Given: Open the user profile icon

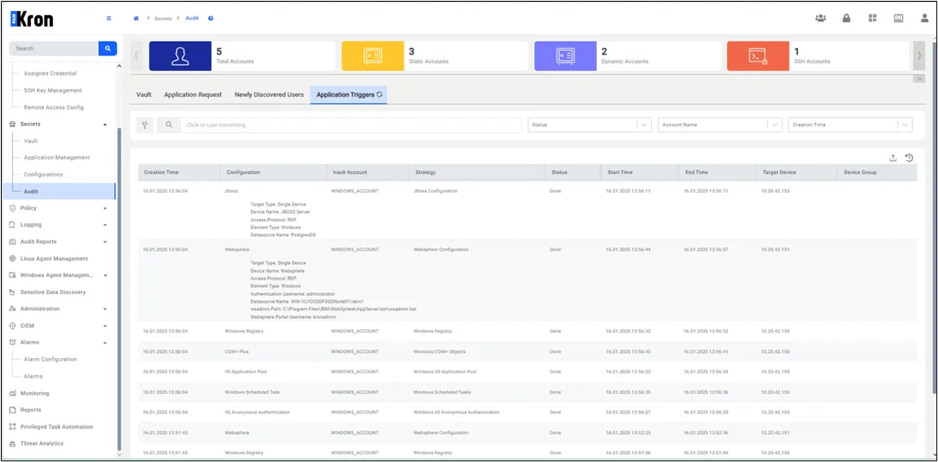Looking at the screenshot, I should coord(925,18).
